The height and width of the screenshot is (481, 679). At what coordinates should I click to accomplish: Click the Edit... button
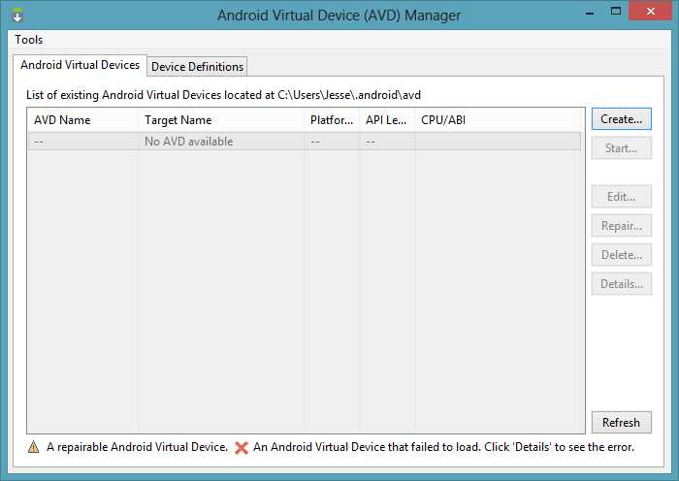click(x=621, y=197)
